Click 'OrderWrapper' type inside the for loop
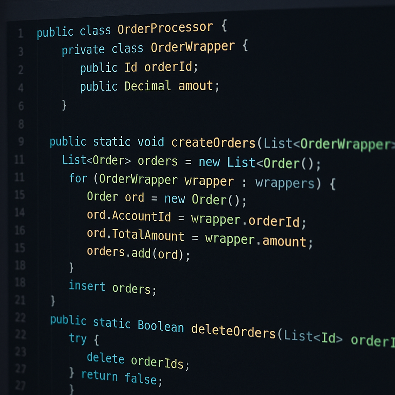The width and height of the screenshot is (395, 395). pos(138,179)
